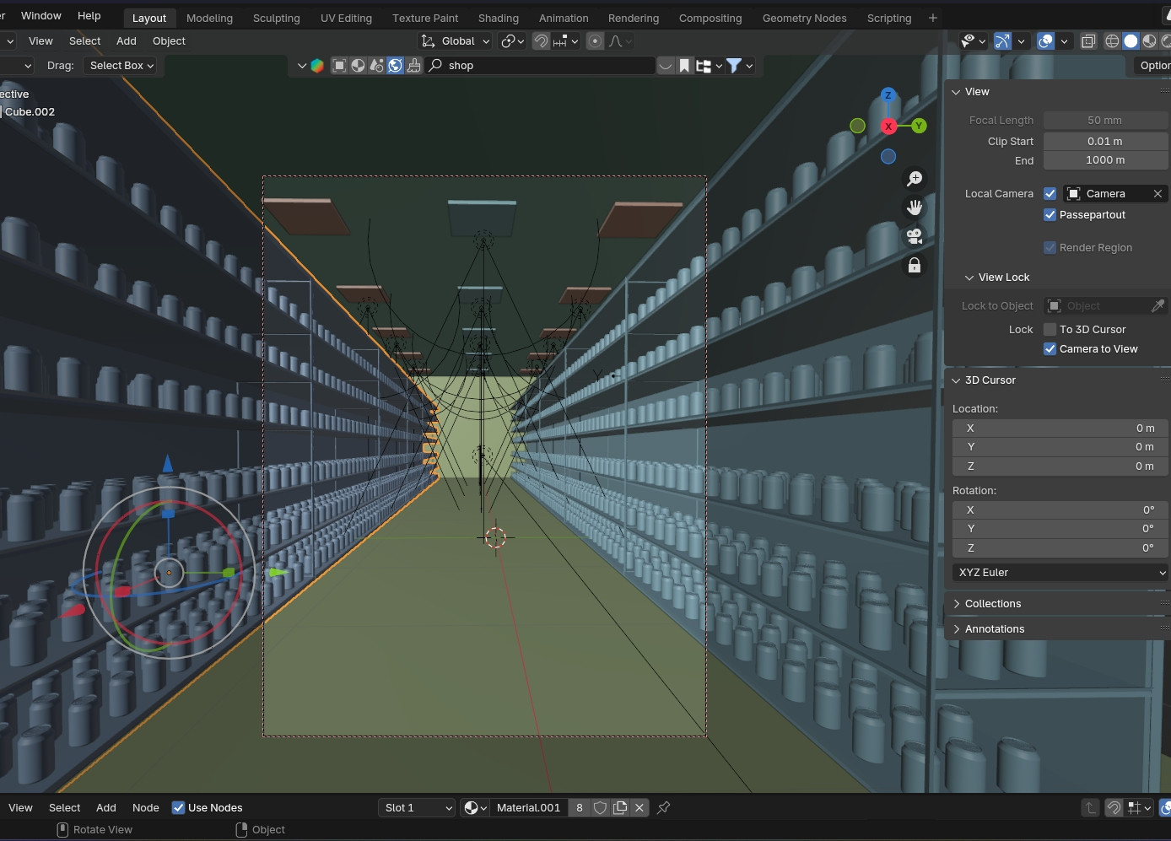Screen dimensions: 1171x841
Task: Click the lock camera to view gizmo
Action: tap(915, 265)
